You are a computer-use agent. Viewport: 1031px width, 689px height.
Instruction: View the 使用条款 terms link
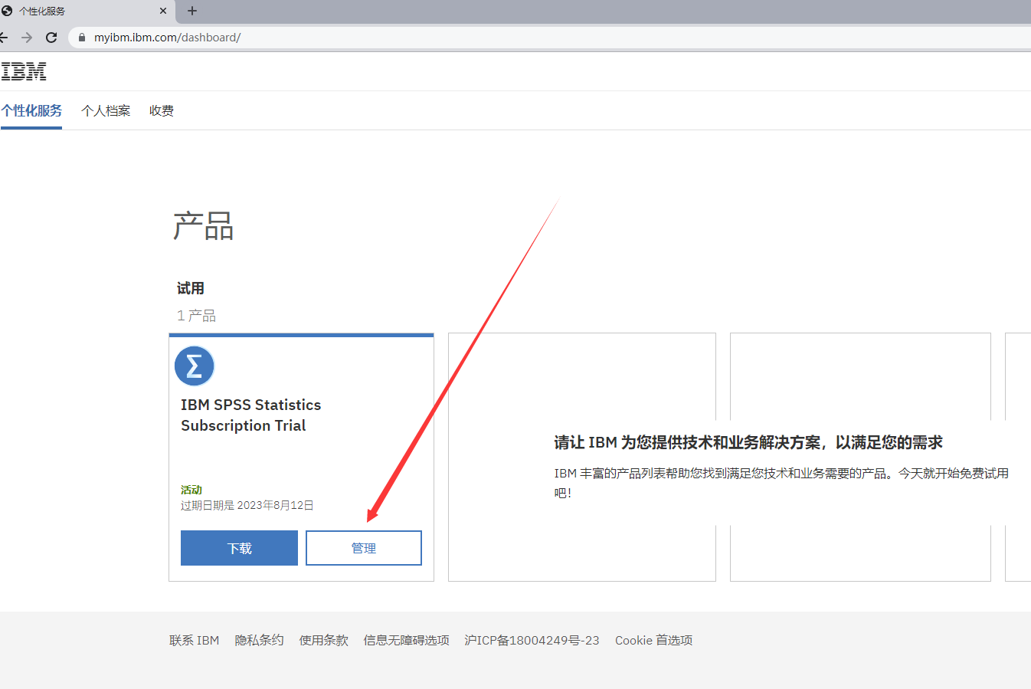coord(323,640)
